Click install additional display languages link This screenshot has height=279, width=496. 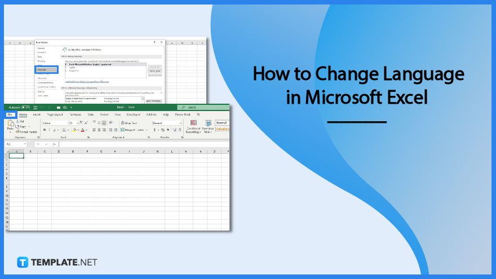click(x=87, y=82)
